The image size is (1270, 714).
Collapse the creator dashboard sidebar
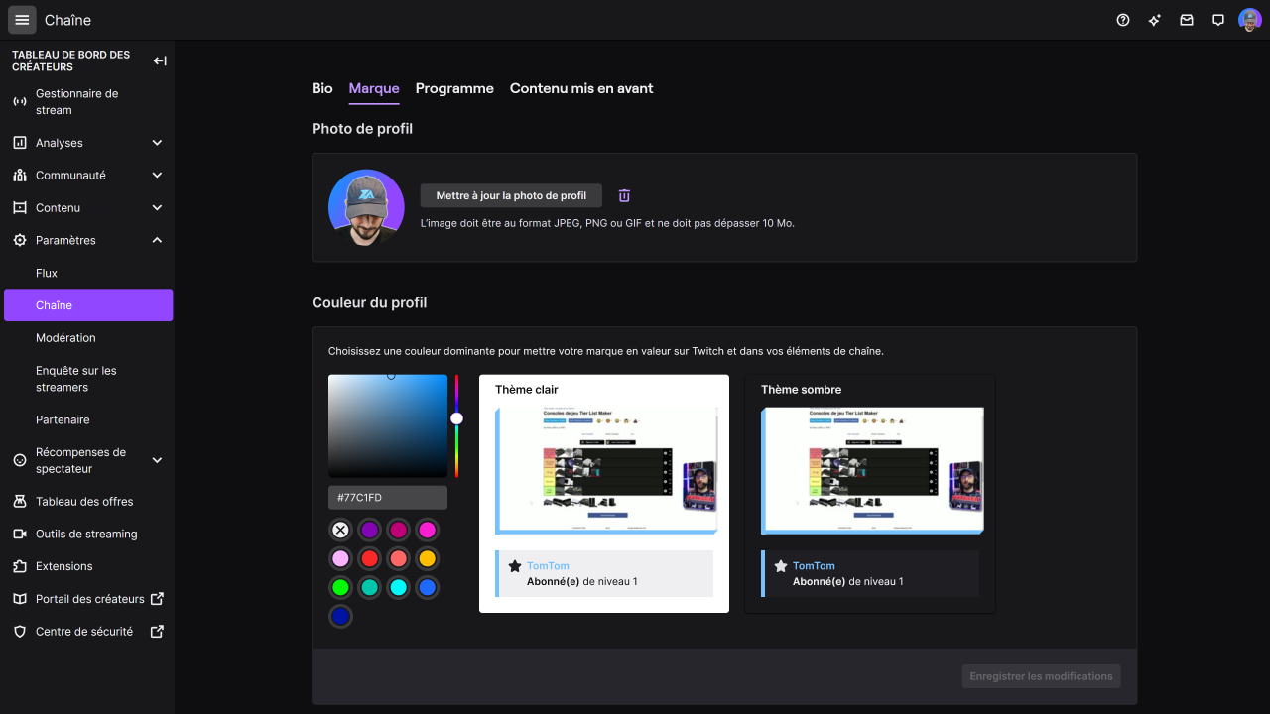click(160, 61)
